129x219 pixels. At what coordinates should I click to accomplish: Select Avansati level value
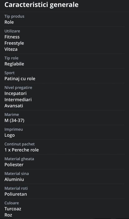[x=14, y=106]
